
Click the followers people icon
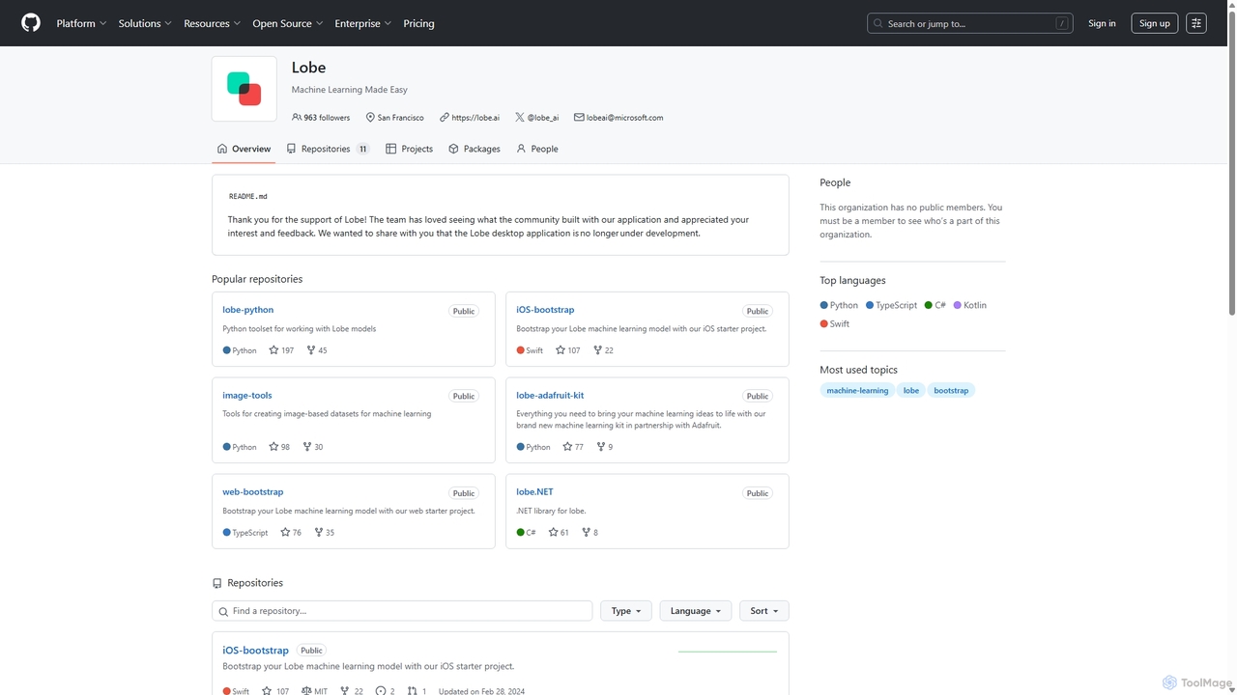pos(297,118)
